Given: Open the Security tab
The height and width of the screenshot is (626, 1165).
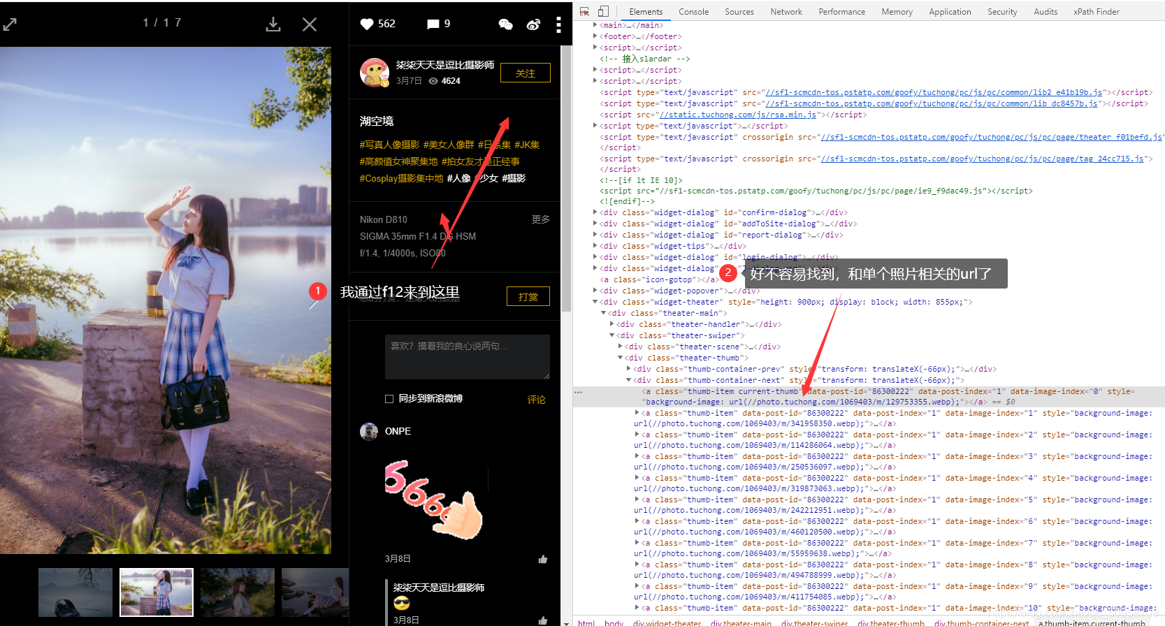Looking at the screenshot, I should [1002, 11].
